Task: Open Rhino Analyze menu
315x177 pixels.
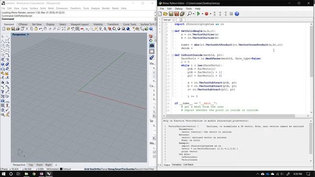Action: click(95, 8)
